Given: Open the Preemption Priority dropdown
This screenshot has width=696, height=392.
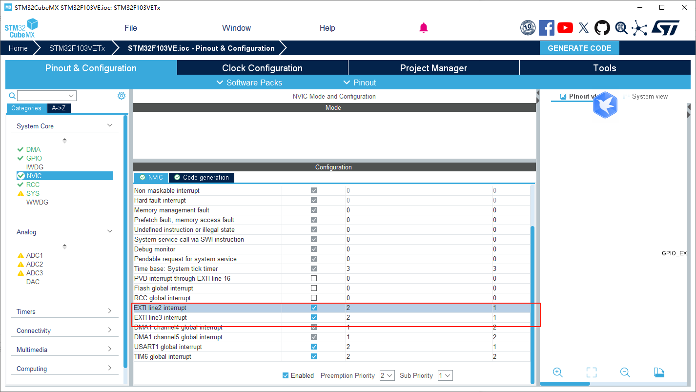Looking at the screenshot, I should click(x=387, y=375).
